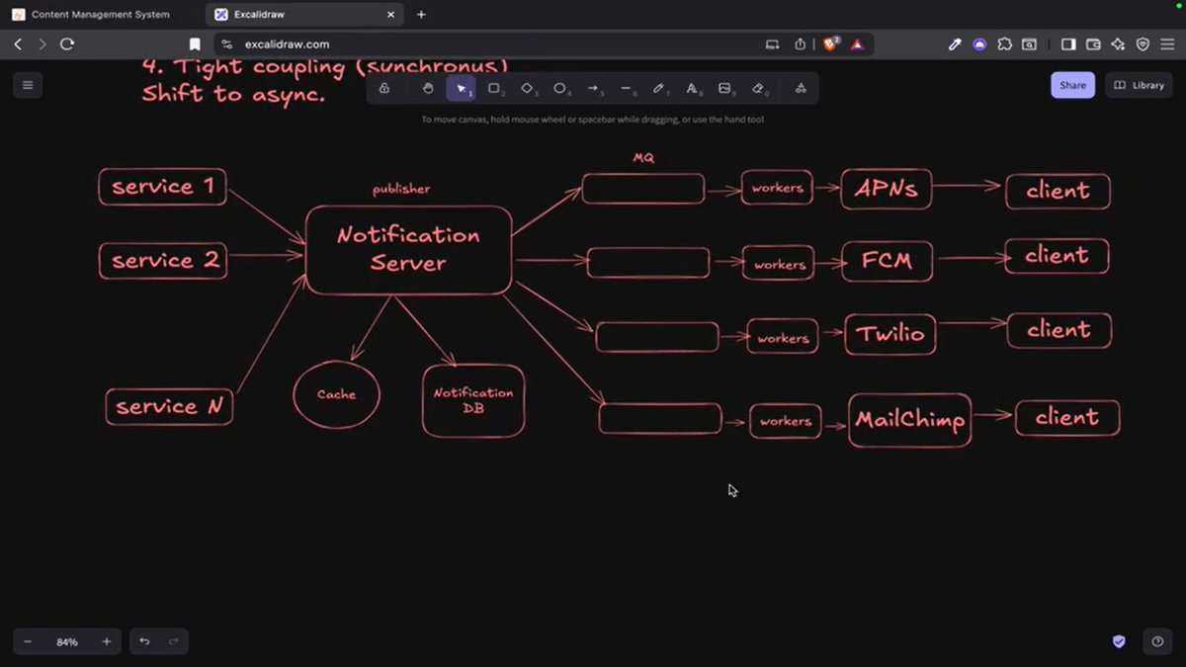Open Brave Shields lion icon

tap(831, 43)
